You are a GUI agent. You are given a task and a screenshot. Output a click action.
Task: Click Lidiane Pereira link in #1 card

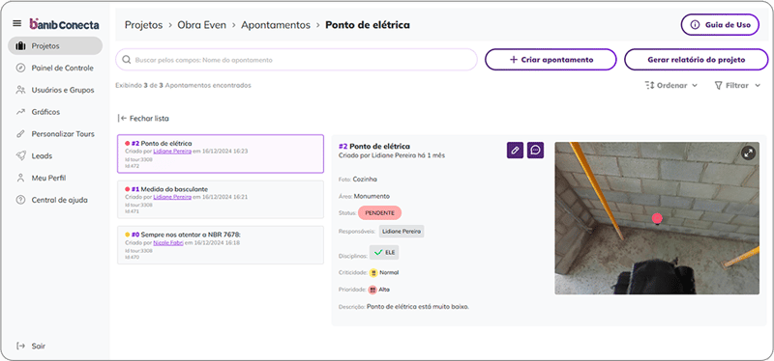tap(172, 197)
